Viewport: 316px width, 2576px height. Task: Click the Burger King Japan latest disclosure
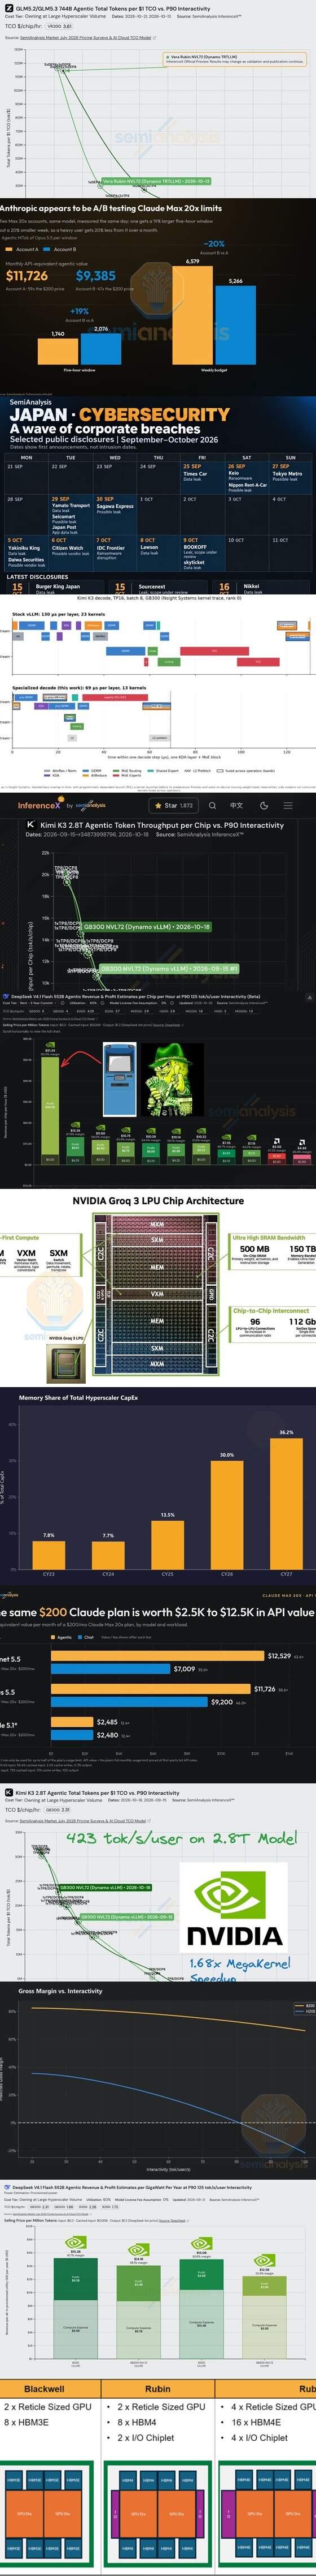(x=58, y=587)
